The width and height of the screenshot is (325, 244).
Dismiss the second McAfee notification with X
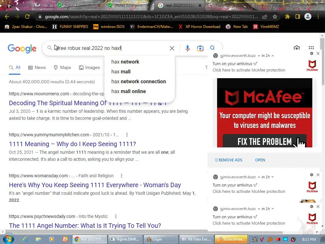[x=318, y=175]
